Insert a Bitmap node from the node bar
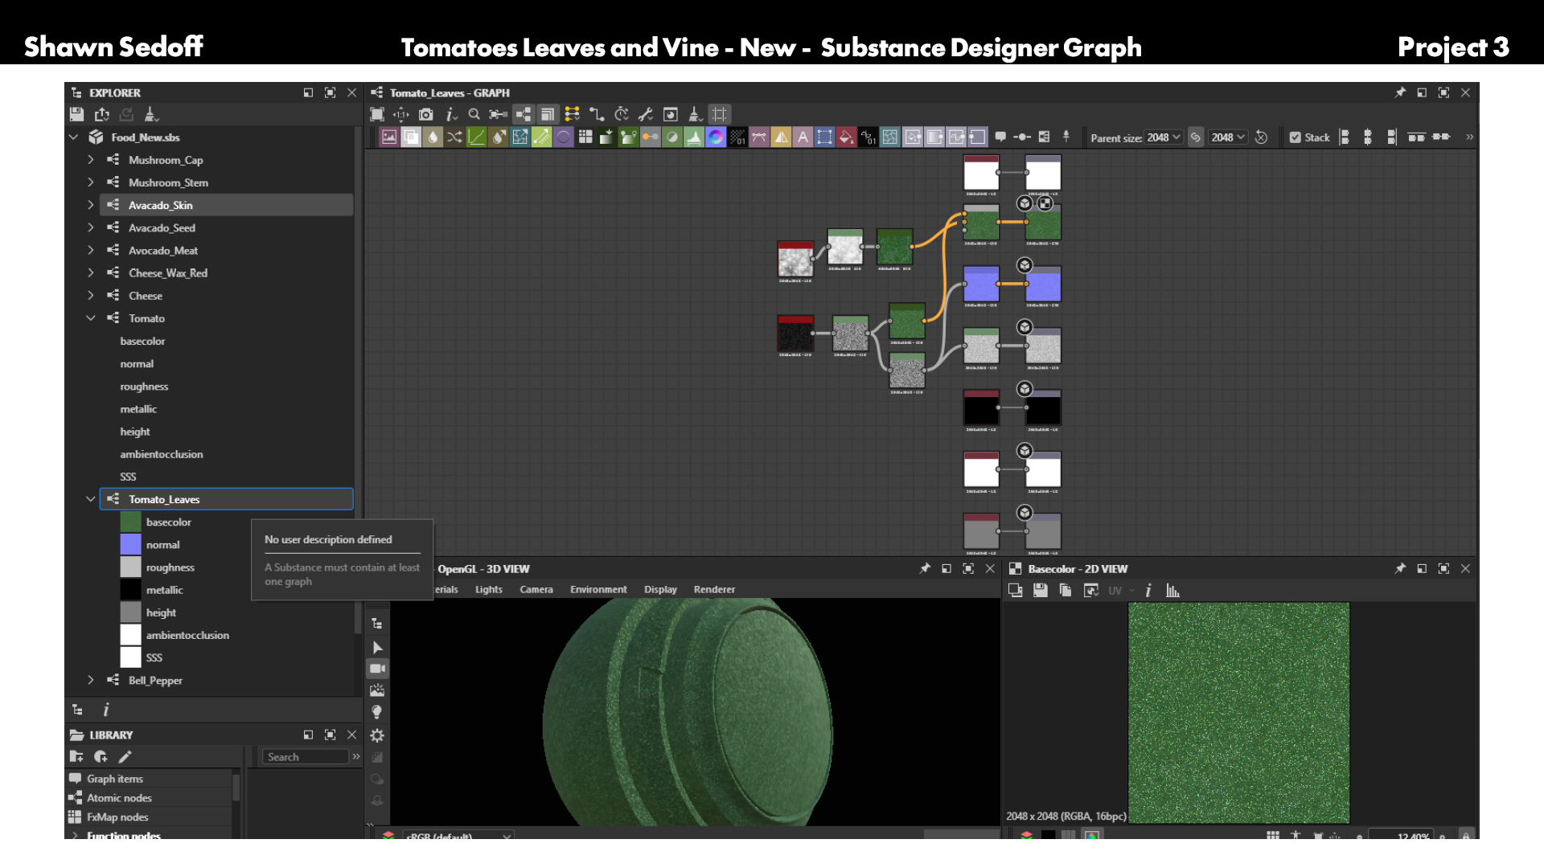Viewport: 1544px width, 868px height. (389, 137)
